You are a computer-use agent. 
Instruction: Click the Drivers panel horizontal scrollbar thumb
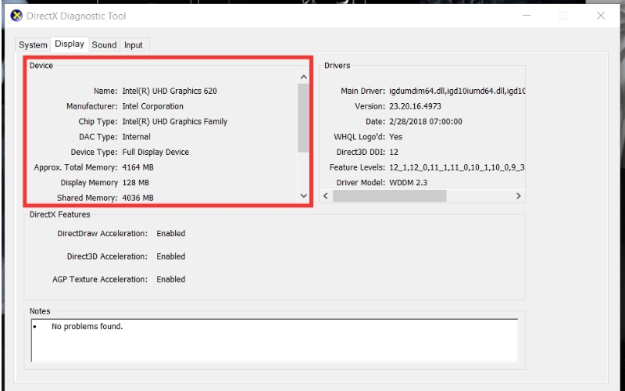tap(390, 196)
